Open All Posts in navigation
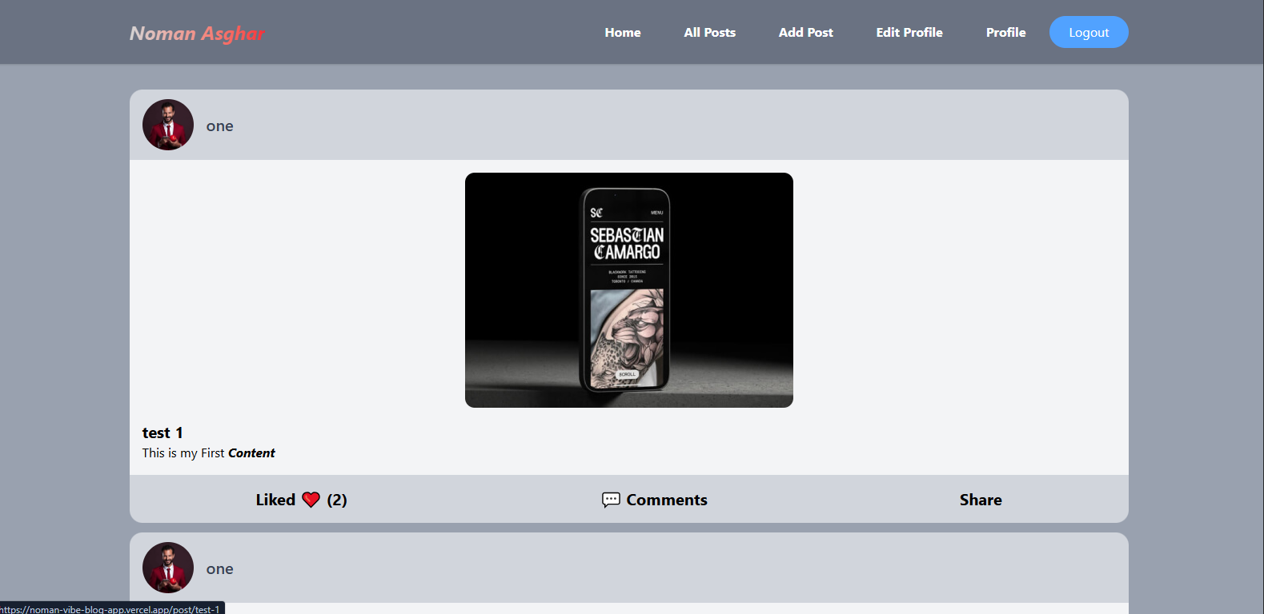The width and height of the screenshot is (1264, 614). [x=709, y=32]
